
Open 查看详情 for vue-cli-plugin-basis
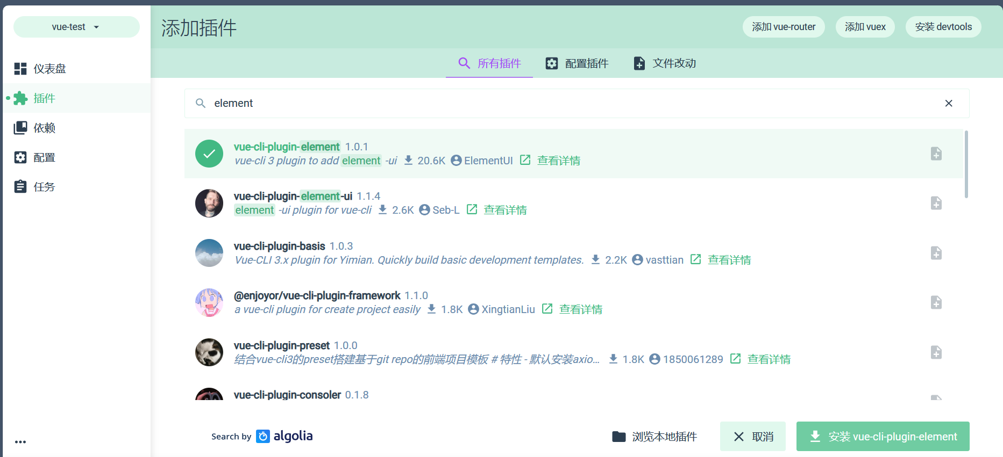729,260
